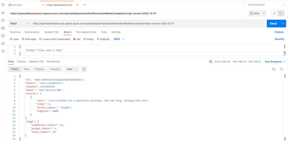Click the "text-davinci-002" model value
Image resolution: width=288 pixels, height=144 pixels.
(x=50, y=90)
